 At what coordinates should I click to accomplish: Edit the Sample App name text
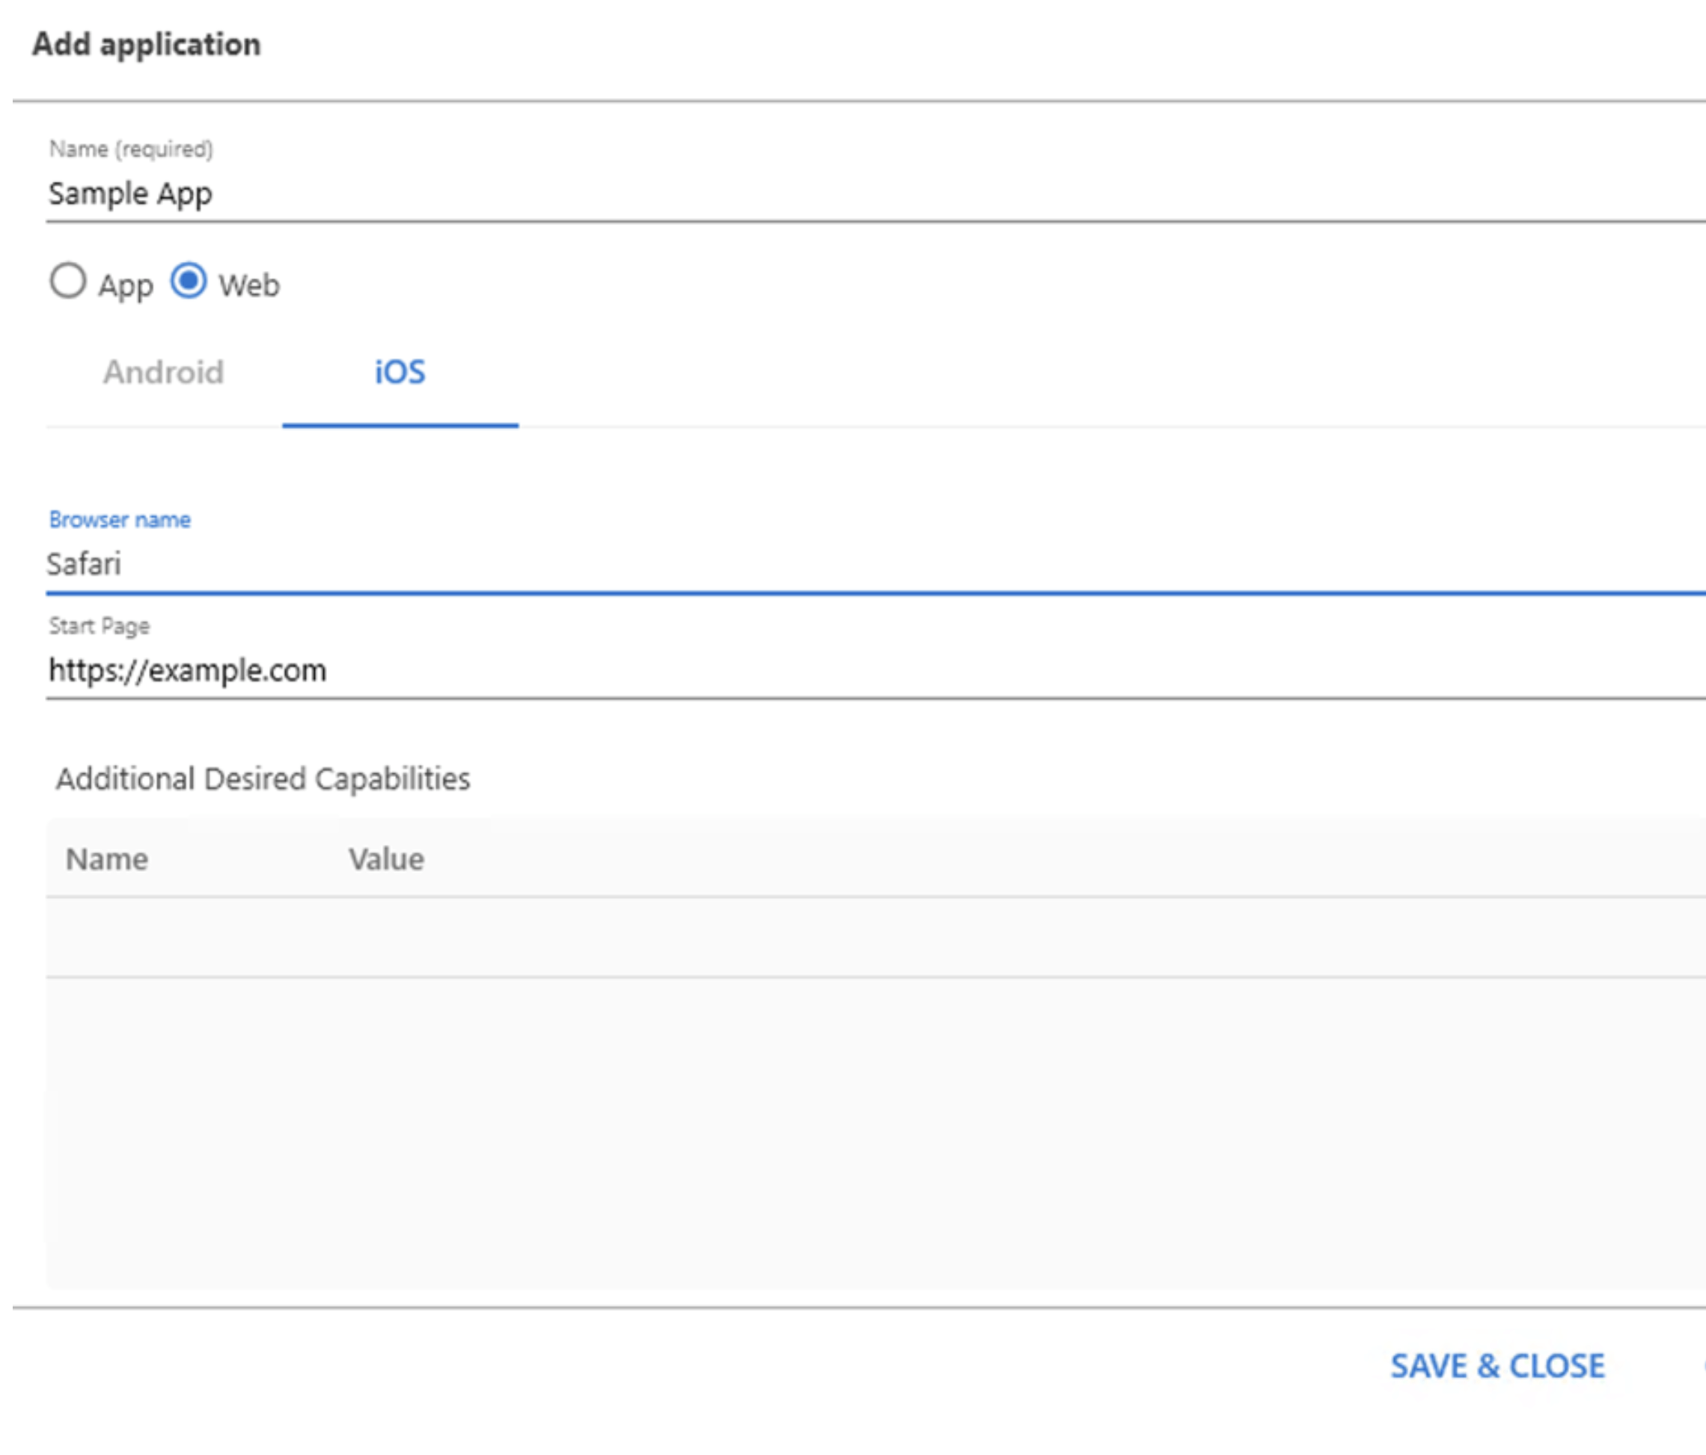(129, 195)
